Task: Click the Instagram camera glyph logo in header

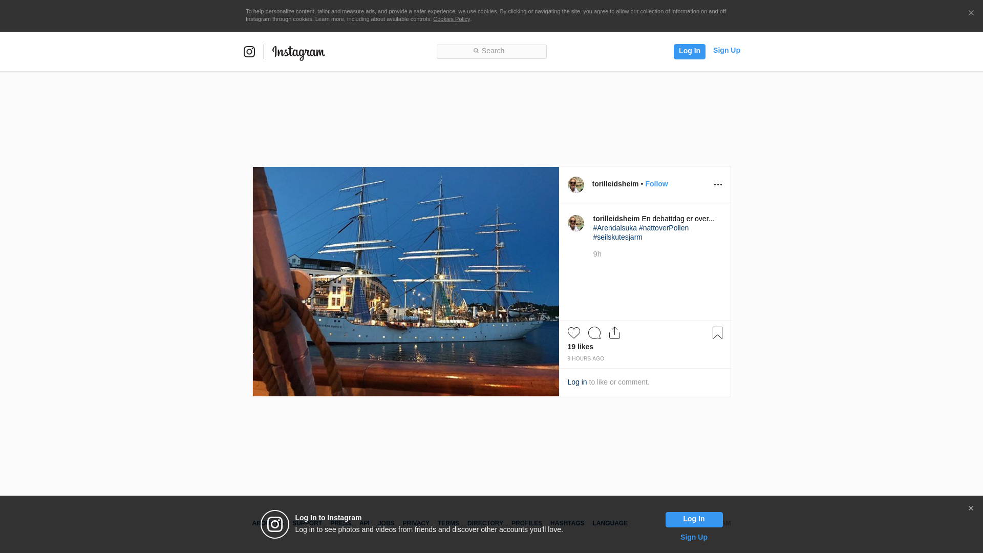Action: pos(249,52)
